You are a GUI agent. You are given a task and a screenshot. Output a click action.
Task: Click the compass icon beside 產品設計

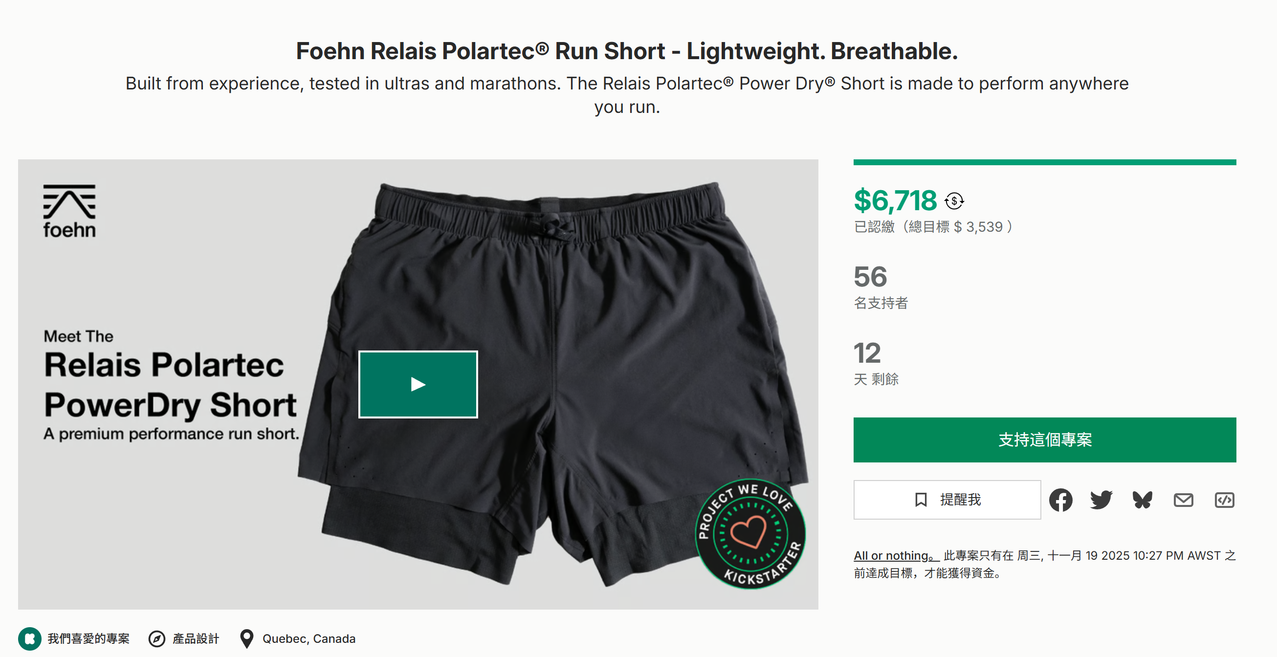click(156, 638)
